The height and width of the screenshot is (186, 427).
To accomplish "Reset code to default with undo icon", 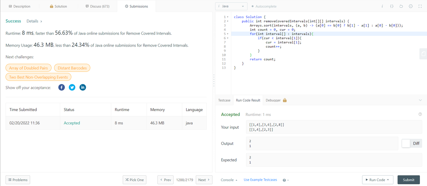I will click(x=401, y=6).
